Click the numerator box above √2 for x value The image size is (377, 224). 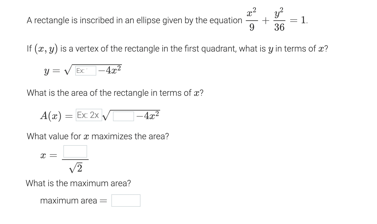click(x=75, y=152)
